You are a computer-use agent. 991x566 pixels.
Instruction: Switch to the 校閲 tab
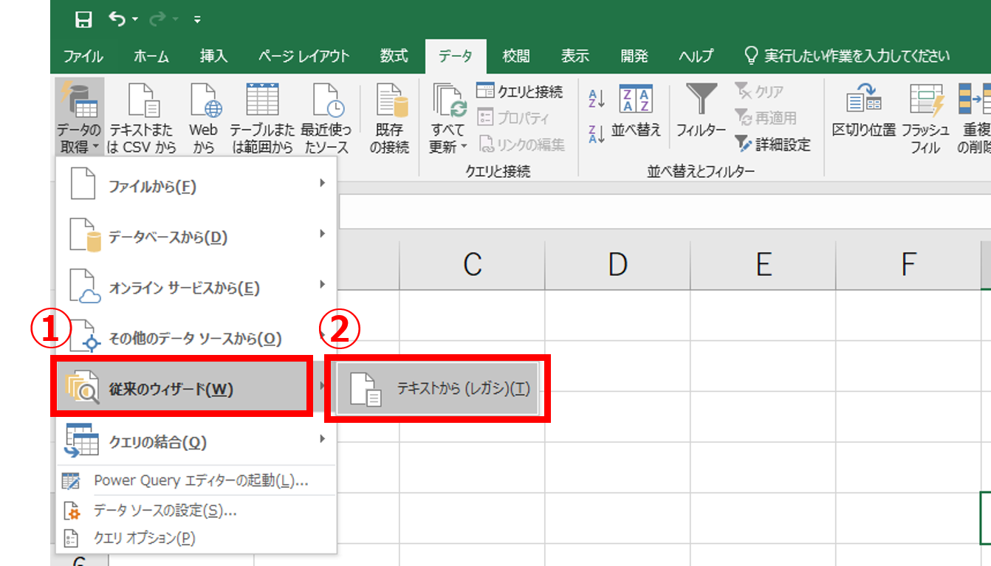pyautogui.click(x=516, y=56)
